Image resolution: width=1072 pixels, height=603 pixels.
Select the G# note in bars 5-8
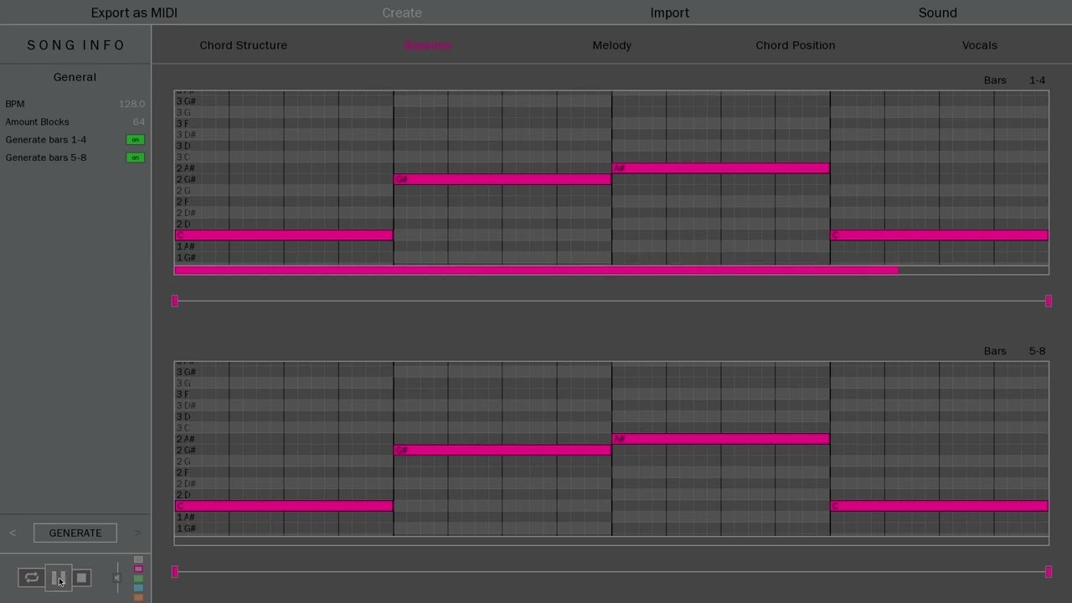pyautogui.click(x=502, y=450)
